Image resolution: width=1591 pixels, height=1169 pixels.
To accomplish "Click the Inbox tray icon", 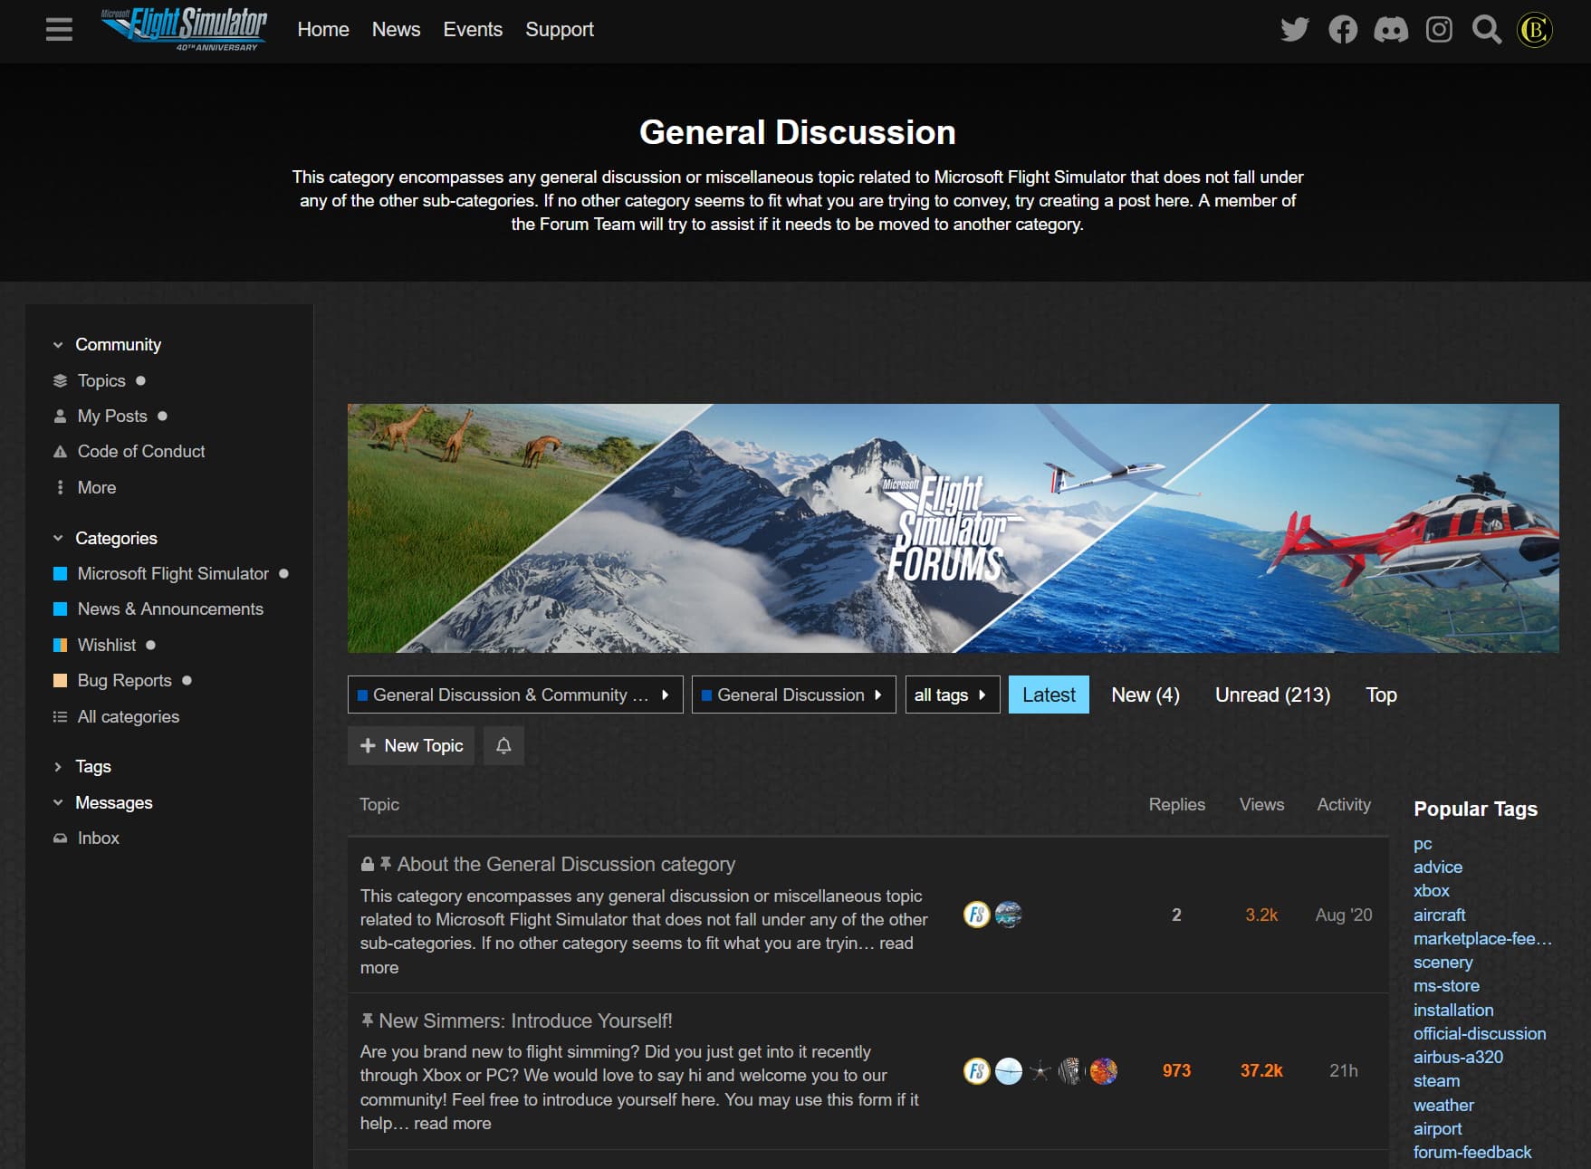I will click(60, 838).
